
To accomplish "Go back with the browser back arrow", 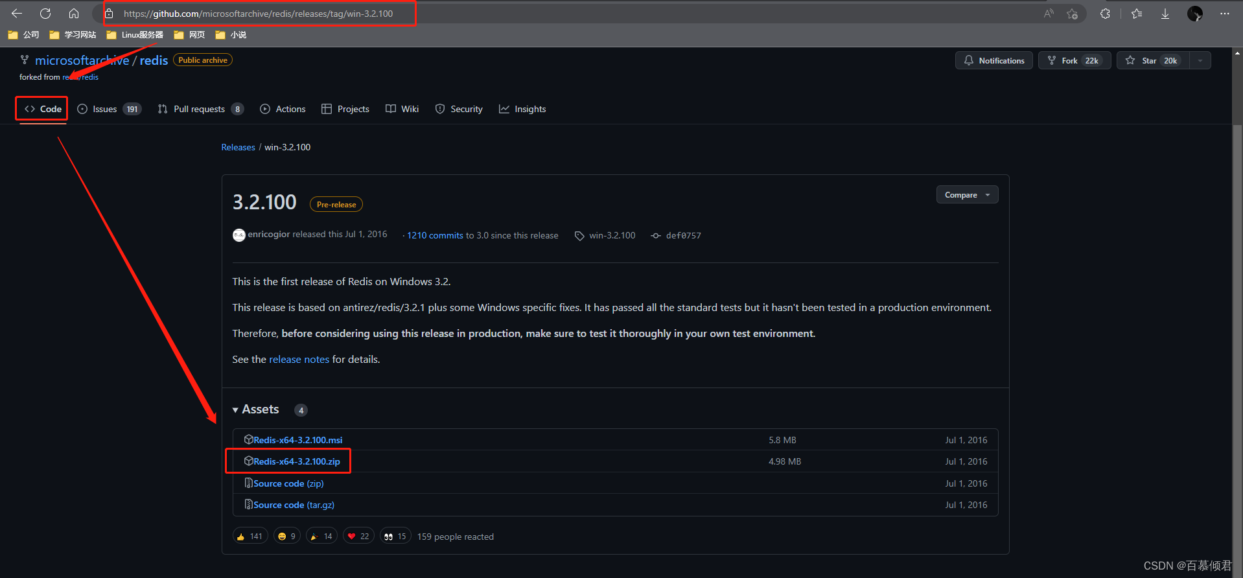I will coord(17,13).
